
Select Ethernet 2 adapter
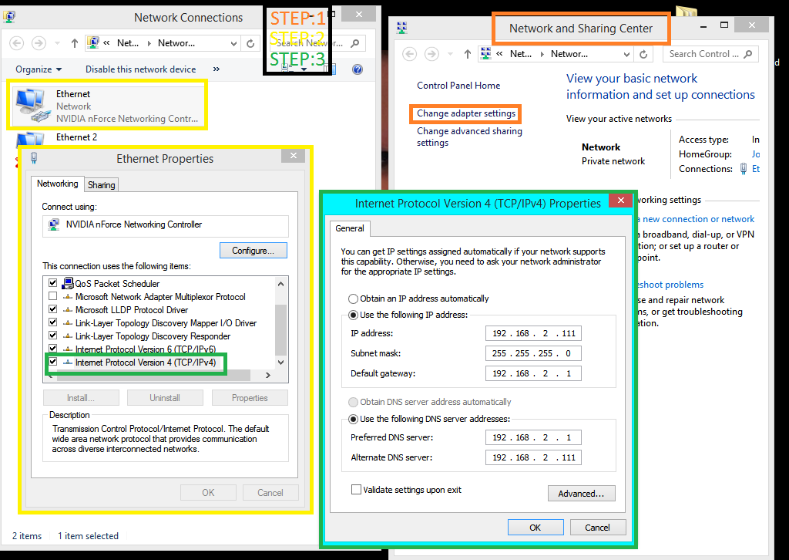pyautogui.click(x=76, y=137)
